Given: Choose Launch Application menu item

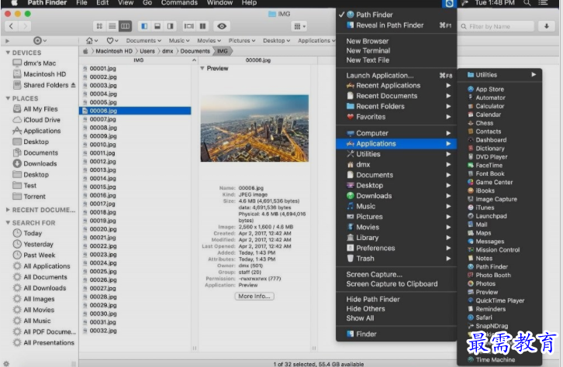Looking at the screenshot, I should (396, 75).
